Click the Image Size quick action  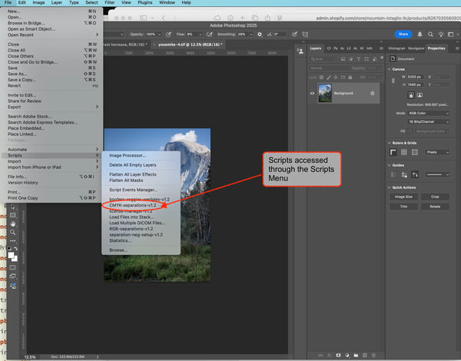click(403, 197)
